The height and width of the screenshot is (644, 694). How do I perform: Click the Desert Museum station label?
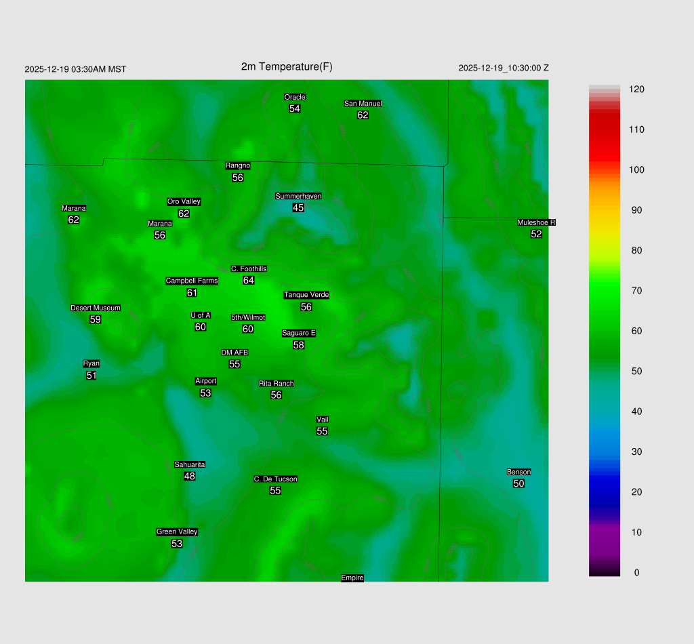pyautogui.click(x=96, y=308)
